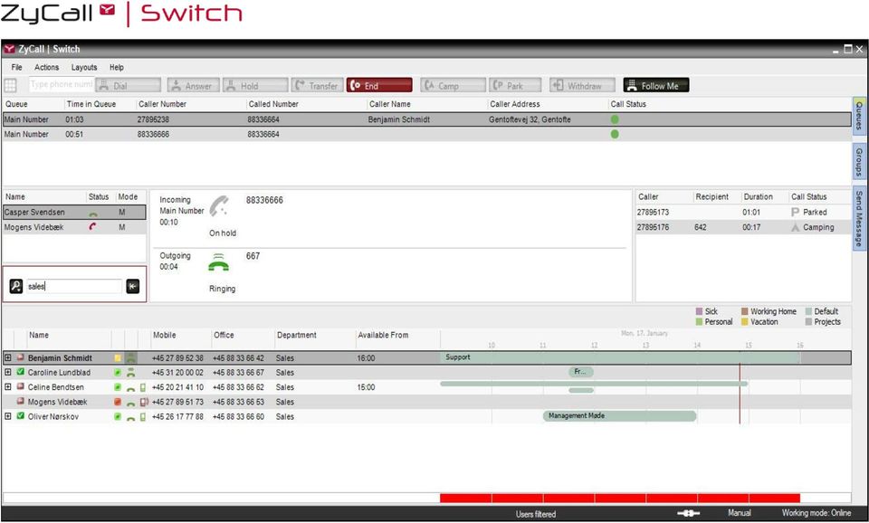Click the Dial phone button
This screenshot has width=869, height=523.
point(128,85)
